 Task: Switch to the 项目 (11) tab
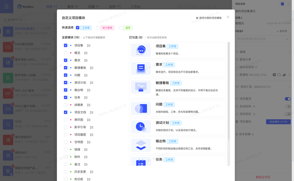click(52, 7)
